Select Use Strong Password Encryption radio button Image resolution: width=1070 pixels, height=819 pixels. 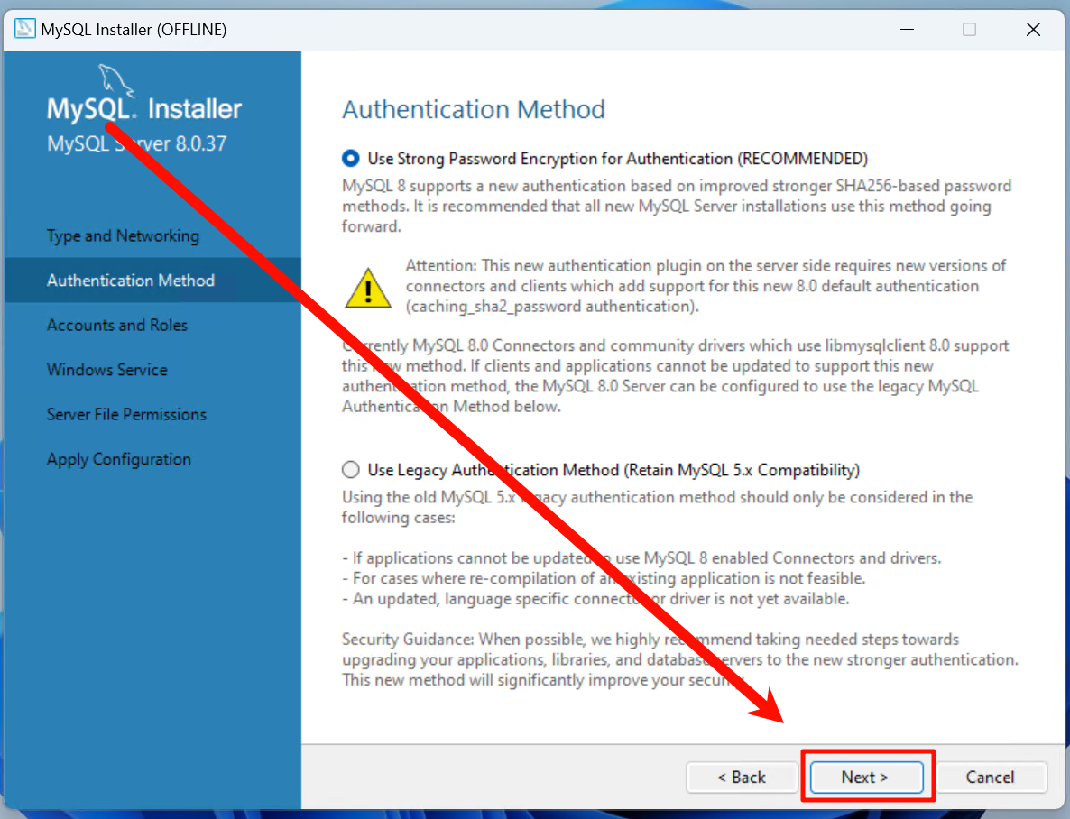[351, 159]
